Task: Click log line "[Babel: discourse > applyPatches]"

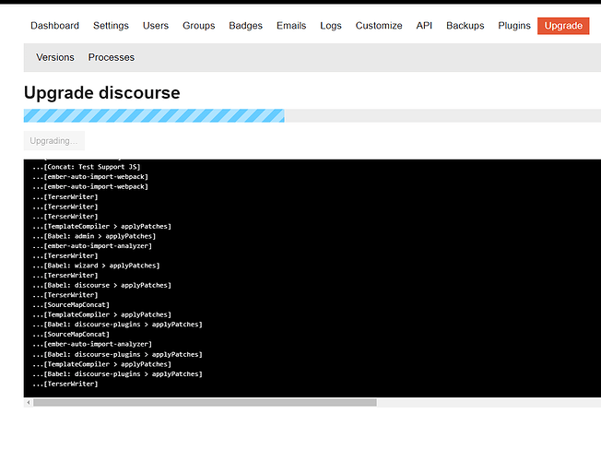Action: (101, 285)
